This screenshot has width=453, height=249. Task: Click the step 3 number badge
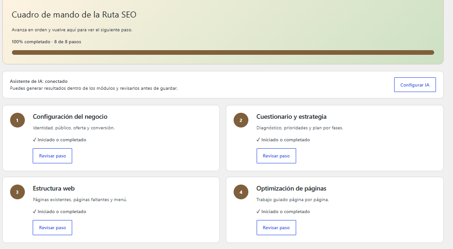[17, 192]
